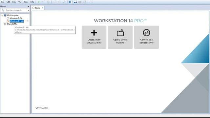The width and height of the screenshot is (210, 118).
Task: Open the Library search filter dropdown arrow
Action: [x=28, y=10]
